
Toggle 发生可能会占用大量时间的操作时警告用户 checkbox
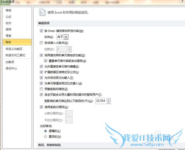41,95
